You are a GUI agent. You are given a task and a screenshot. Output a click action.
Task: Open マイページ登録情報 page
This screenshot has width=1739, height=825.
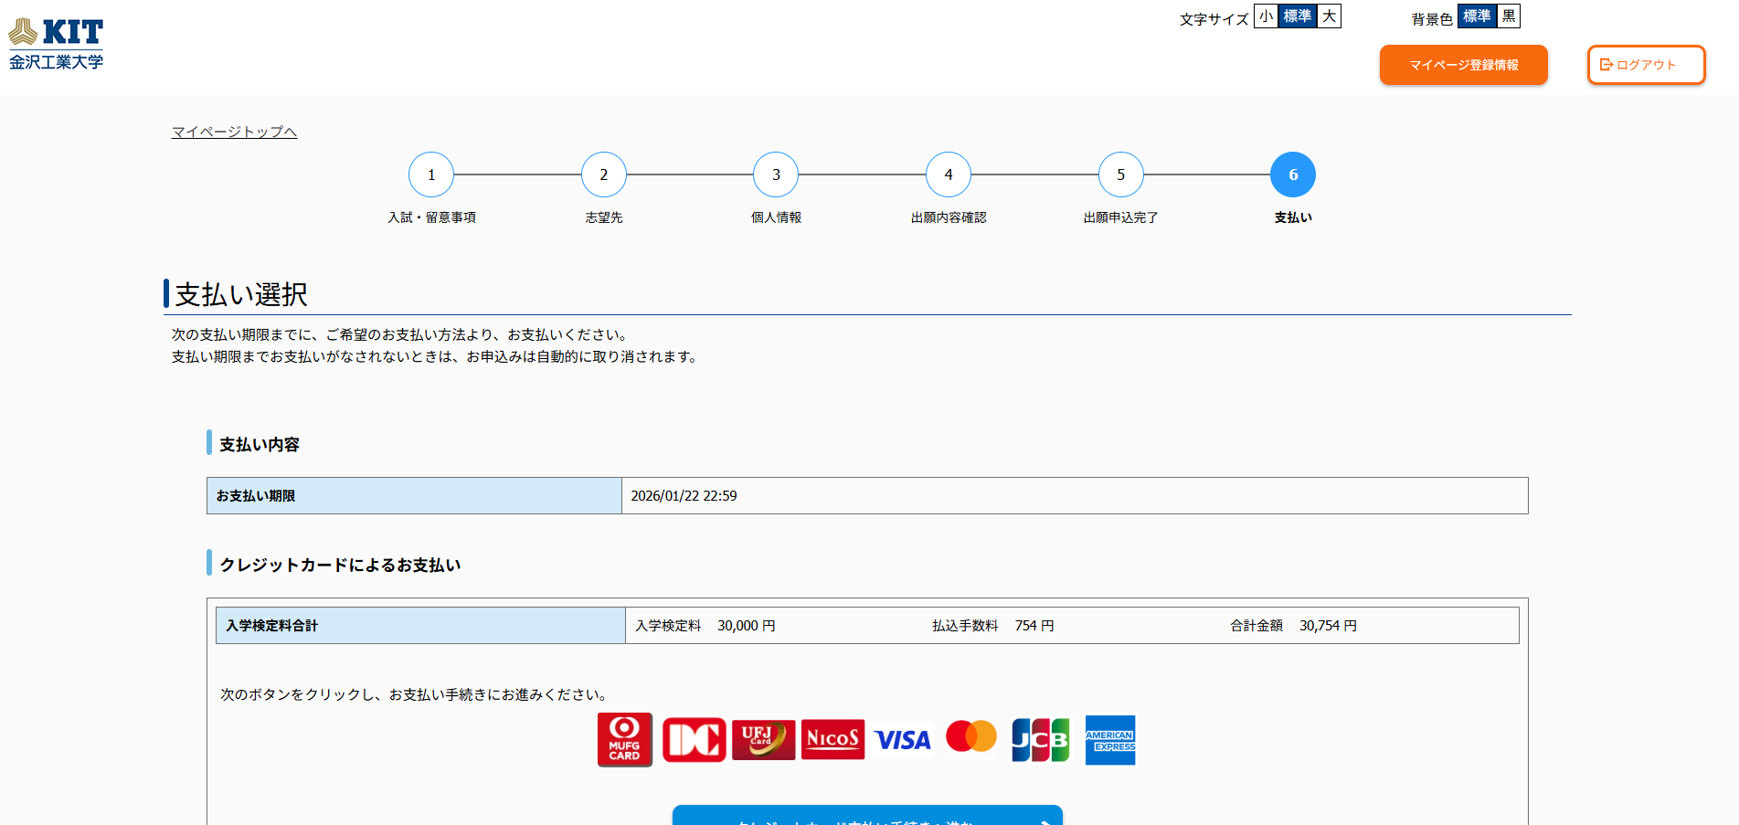1463,65
